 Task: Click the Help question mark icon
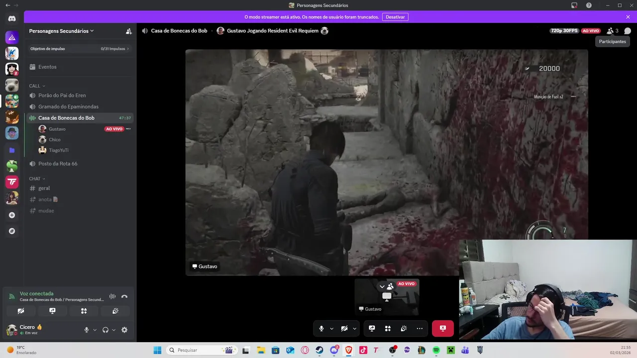[x=589, y=5]
